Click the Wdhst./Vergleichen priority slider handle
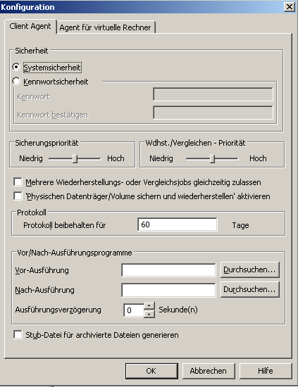 [212, 159]
